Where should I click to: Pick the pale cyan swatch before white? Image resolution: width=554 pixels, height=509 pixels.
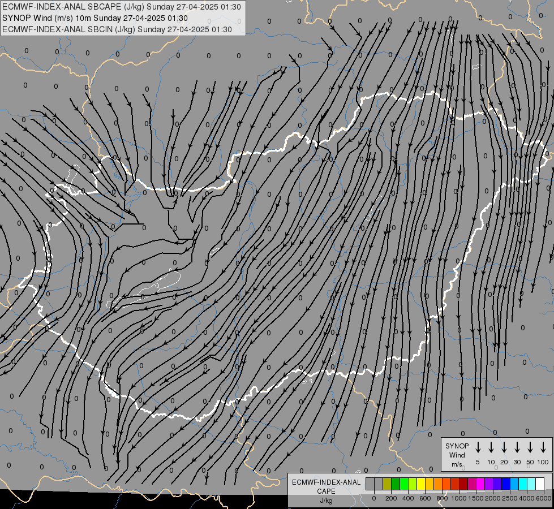tap(531, 484)
